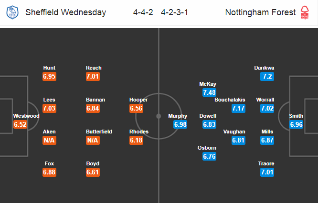Click Traore's 7.01 rating badge

point(267,172)
